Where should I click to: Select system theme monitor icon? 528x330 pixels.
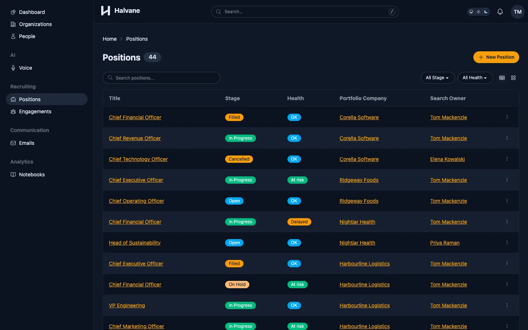[x=471, y=12]
